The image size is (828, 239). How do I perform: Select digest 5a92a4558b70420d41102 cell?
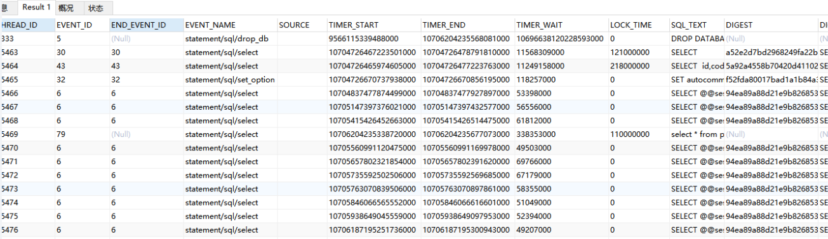coord(771,66)
